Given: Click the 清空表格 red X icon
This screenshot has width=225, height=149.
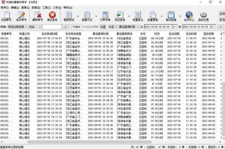Looking at the screenshot, I should point(52,15).
